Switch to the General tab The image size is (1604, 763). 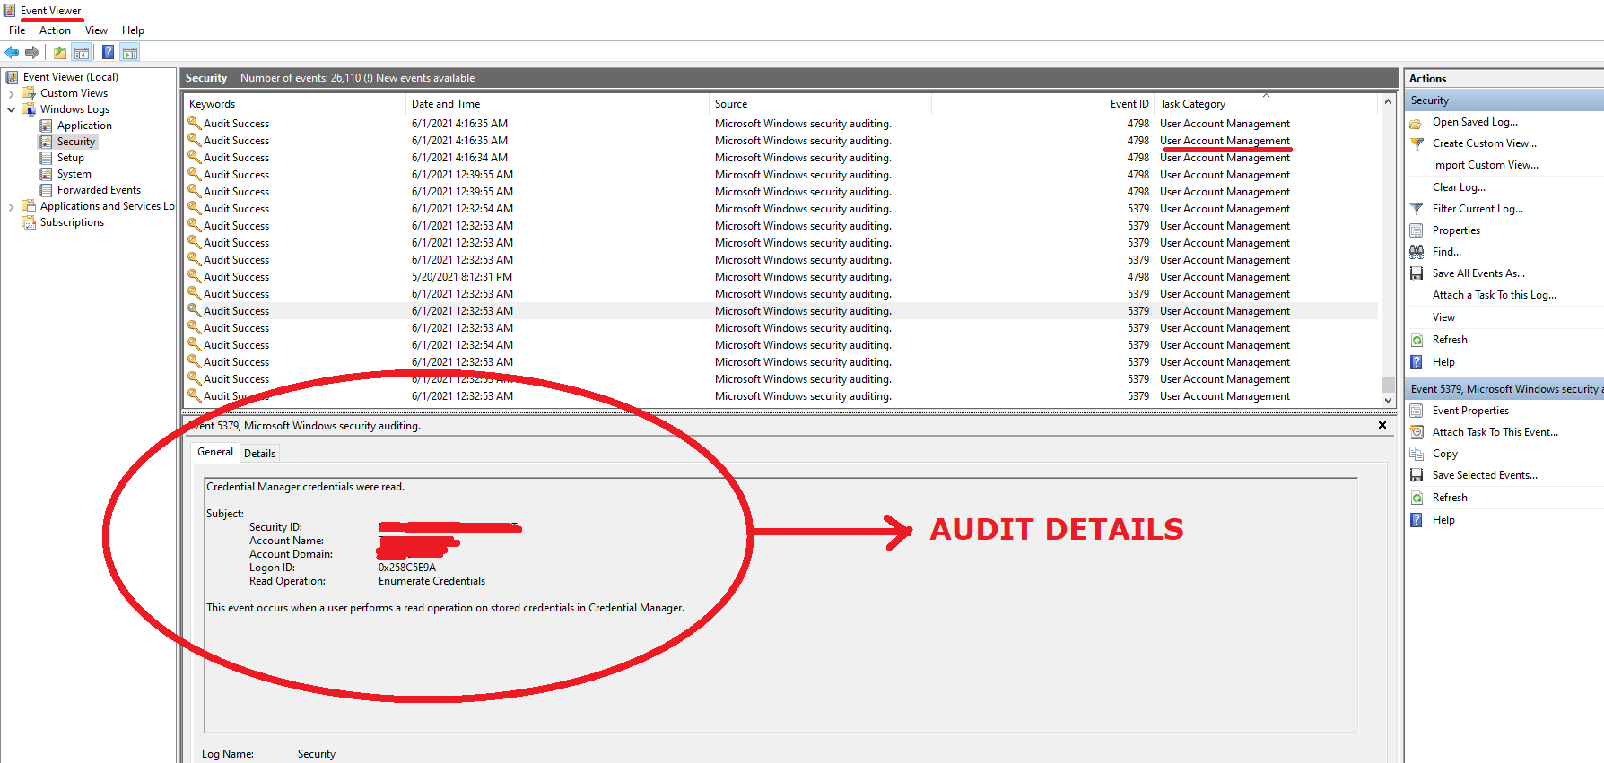click(x=215, y=452)
